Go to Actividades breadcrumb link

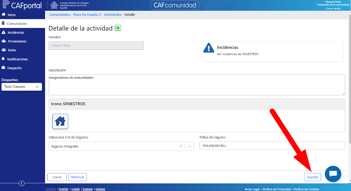pyautogui.click(x=112, y=15)
